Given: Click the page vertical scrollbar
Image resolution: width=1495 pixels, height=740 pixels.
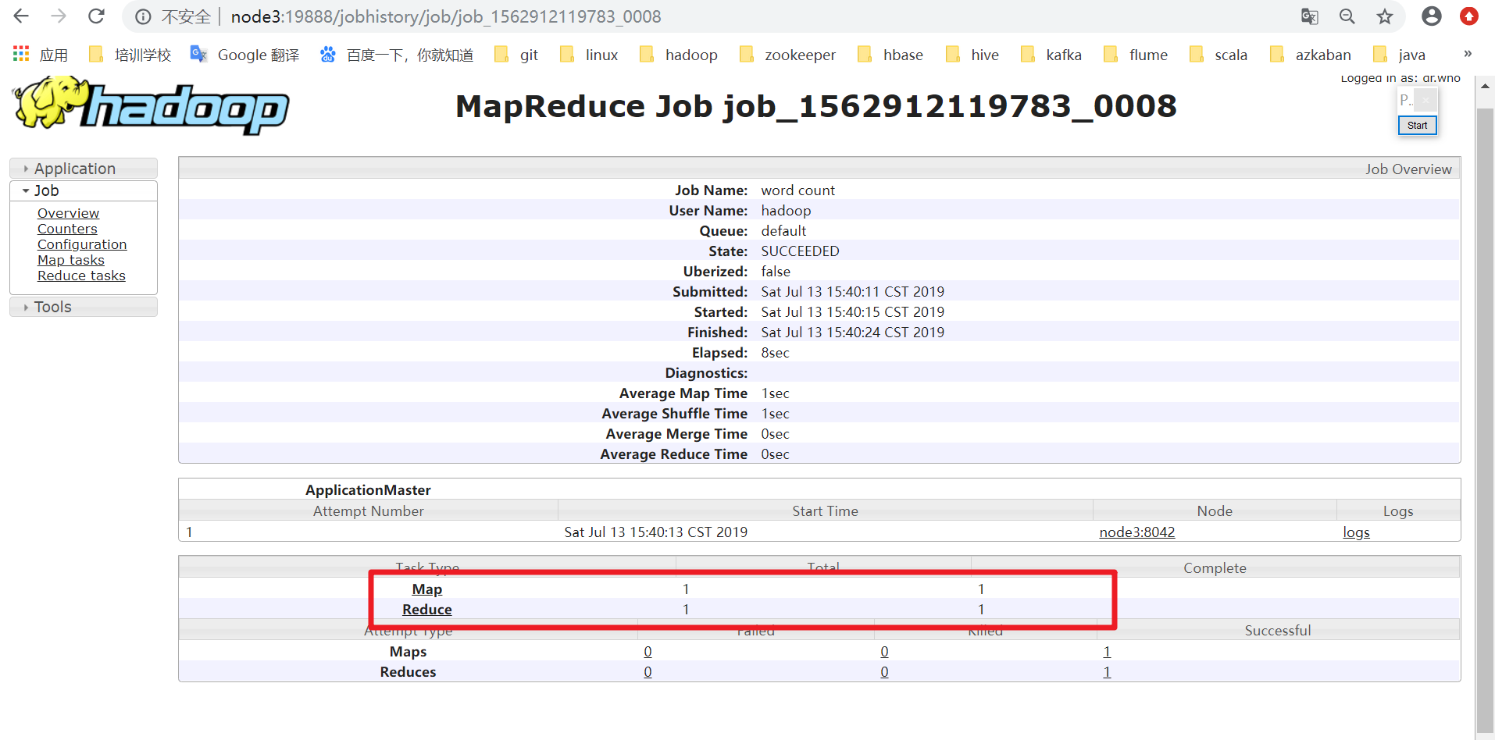Looking at the screenshot, I should pos(1484,407).
